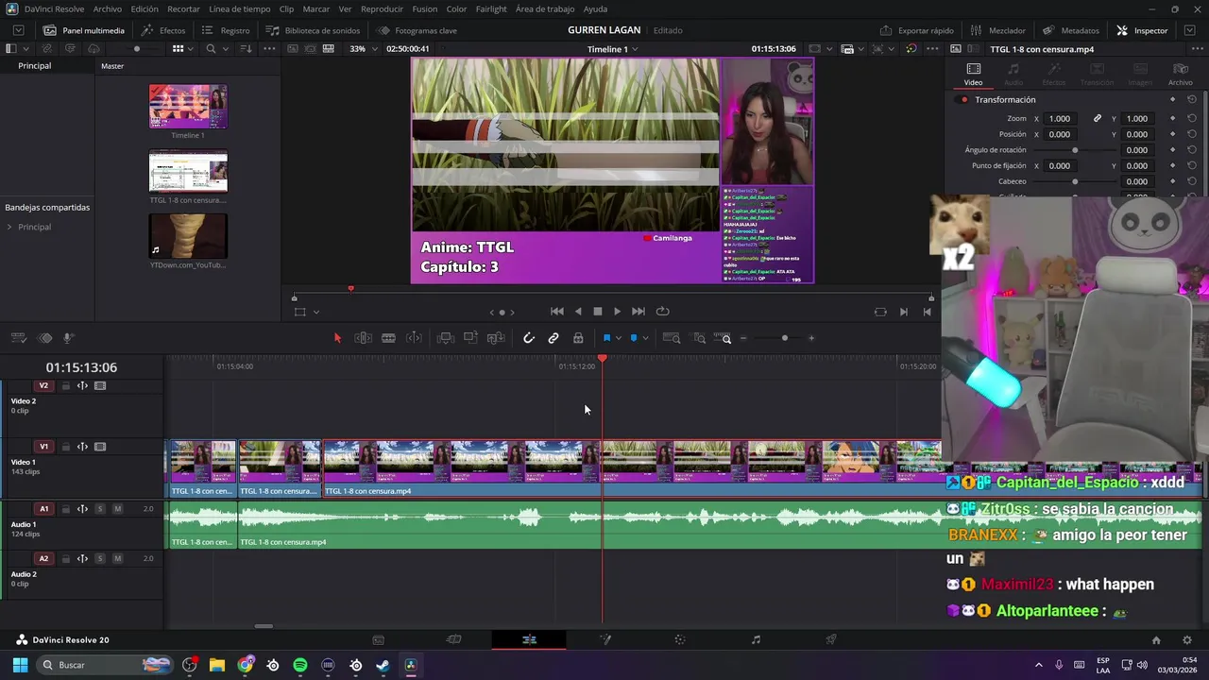Open the Línea de tiempo menu
Viewport: 1209px width, 680px height.
point(239,8)
